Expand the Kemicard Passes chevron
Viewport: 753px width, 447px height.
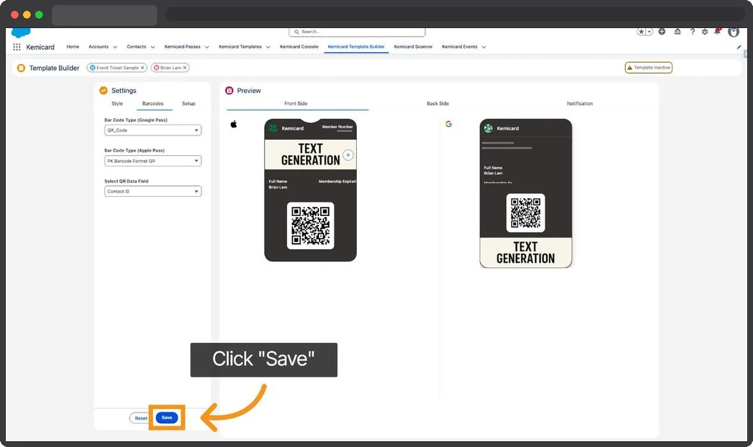[x=207, y=47]
